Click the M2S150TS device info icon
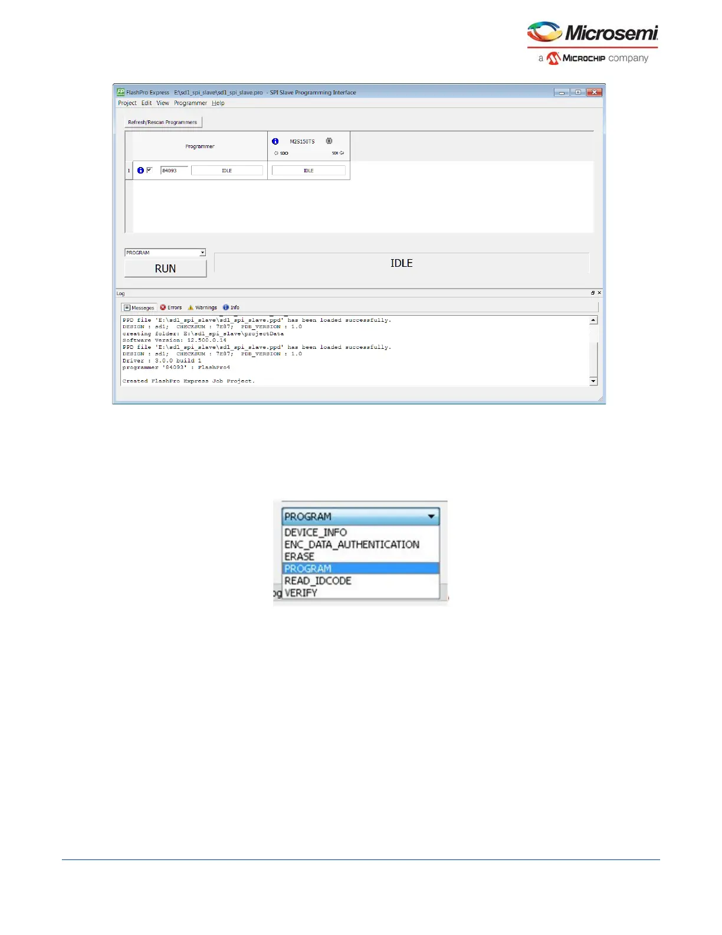The image size is (722, 935). pos(275,142)
